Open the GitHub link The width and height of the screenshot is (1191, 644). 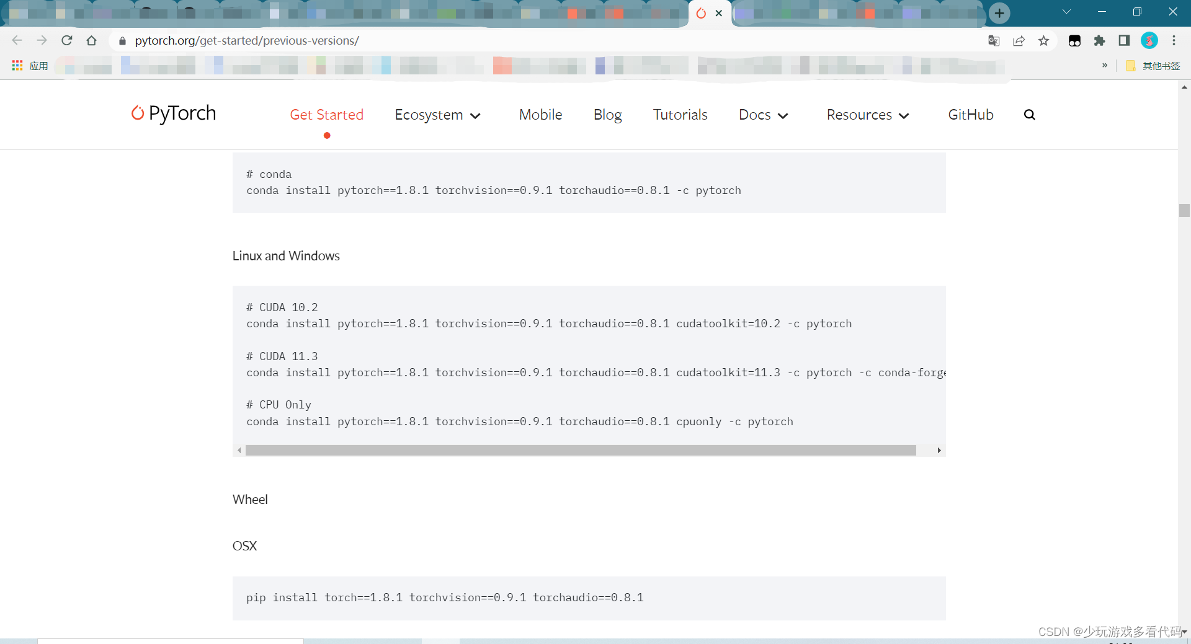point(971,115)
